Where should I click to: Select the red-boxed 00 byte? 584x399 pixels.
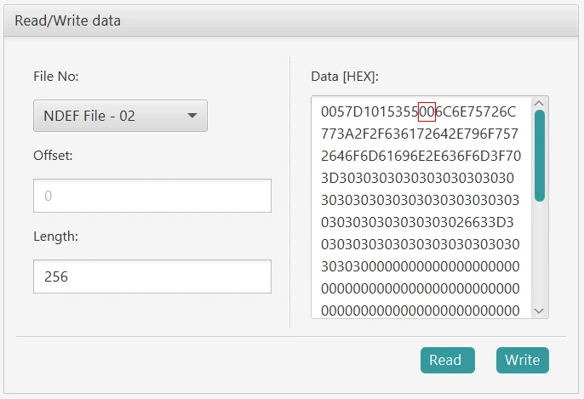click(x=427, y=111)
